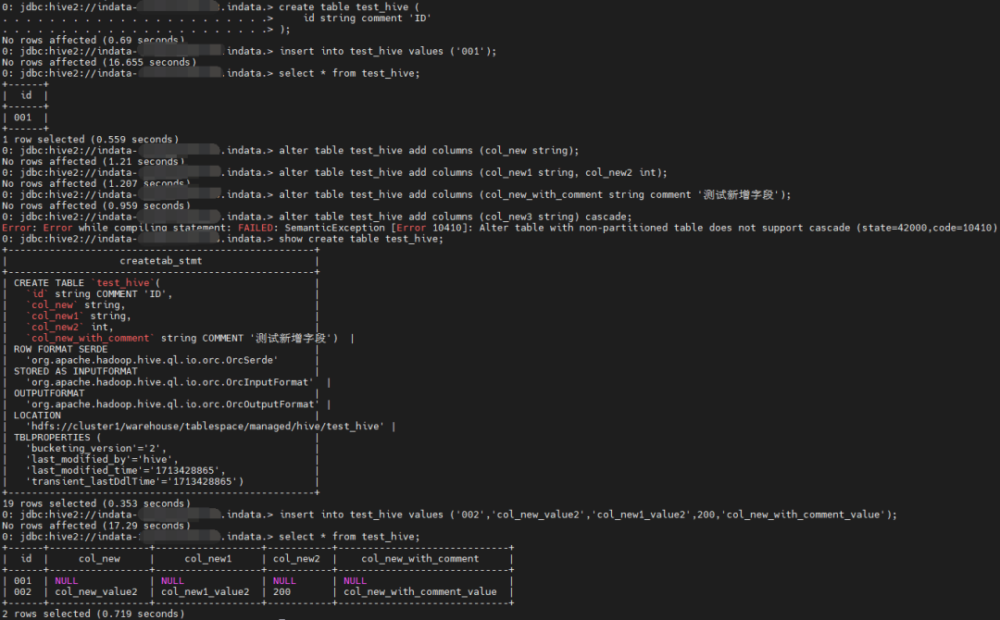Click '19 rows selected (0.353 seconds)' line
The height and width of the screenshot is (620, 1000).
(96, 504)
